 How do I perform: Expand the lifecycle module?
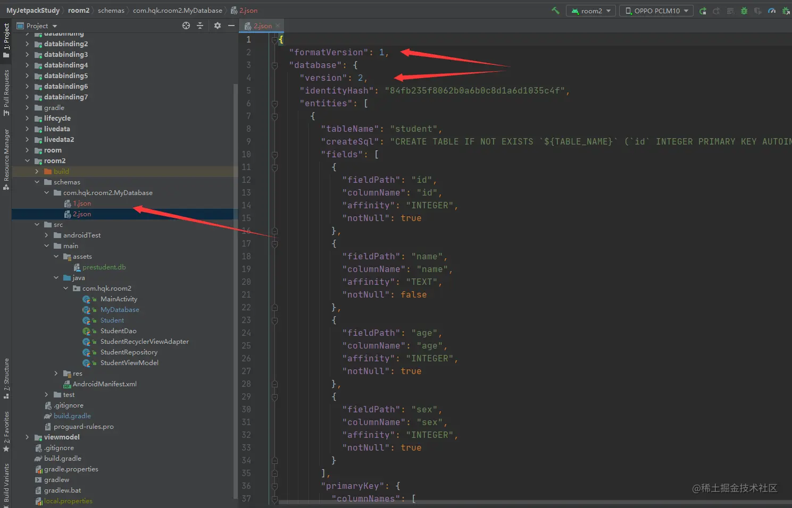click(x=27, y=118)
